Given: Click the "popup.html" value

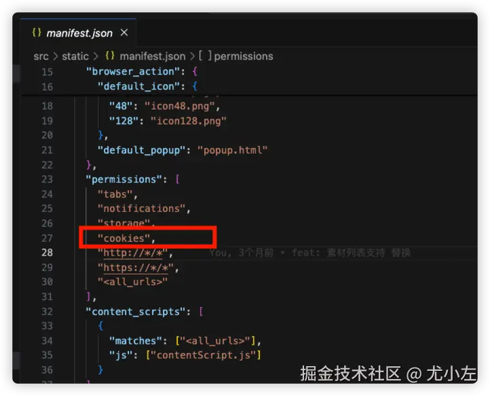Looking at the screenshot, I should (233, 150).
